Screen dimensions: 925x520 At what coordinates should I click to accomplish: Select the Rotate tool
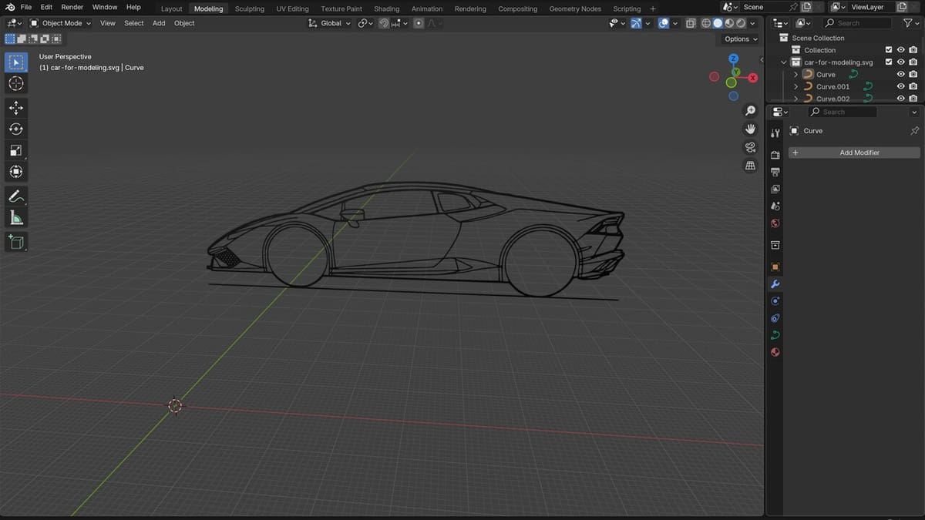[x=16, y=129]
